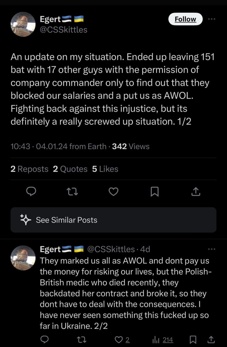Screen dimensions: 227x347
Task: Bookmark the 2/2 thread post
Action: [x=193, y=339]
